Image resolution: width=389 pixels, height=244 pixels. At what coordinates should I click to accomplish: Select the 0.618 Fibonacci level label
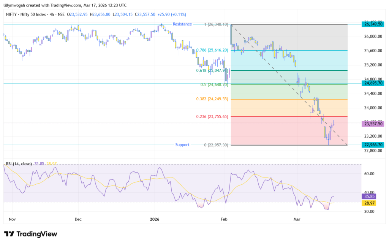(212, 70)
